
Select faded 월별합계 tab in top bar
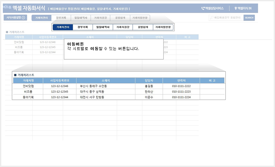click(x=120, y=18)
